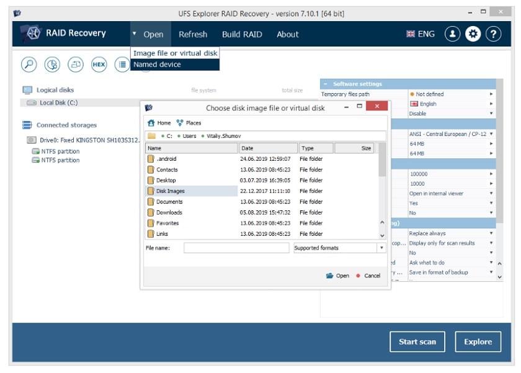Expand Not defined temporary path option

coord(491,94)
